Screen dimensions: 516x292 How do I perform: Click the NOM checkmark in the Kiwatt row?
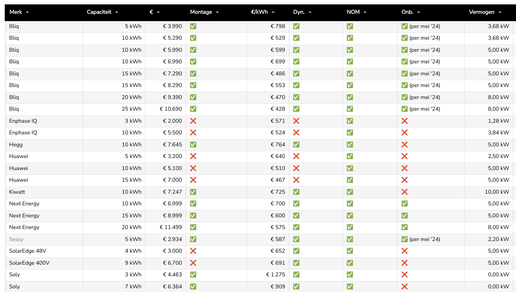pos(350,192)
